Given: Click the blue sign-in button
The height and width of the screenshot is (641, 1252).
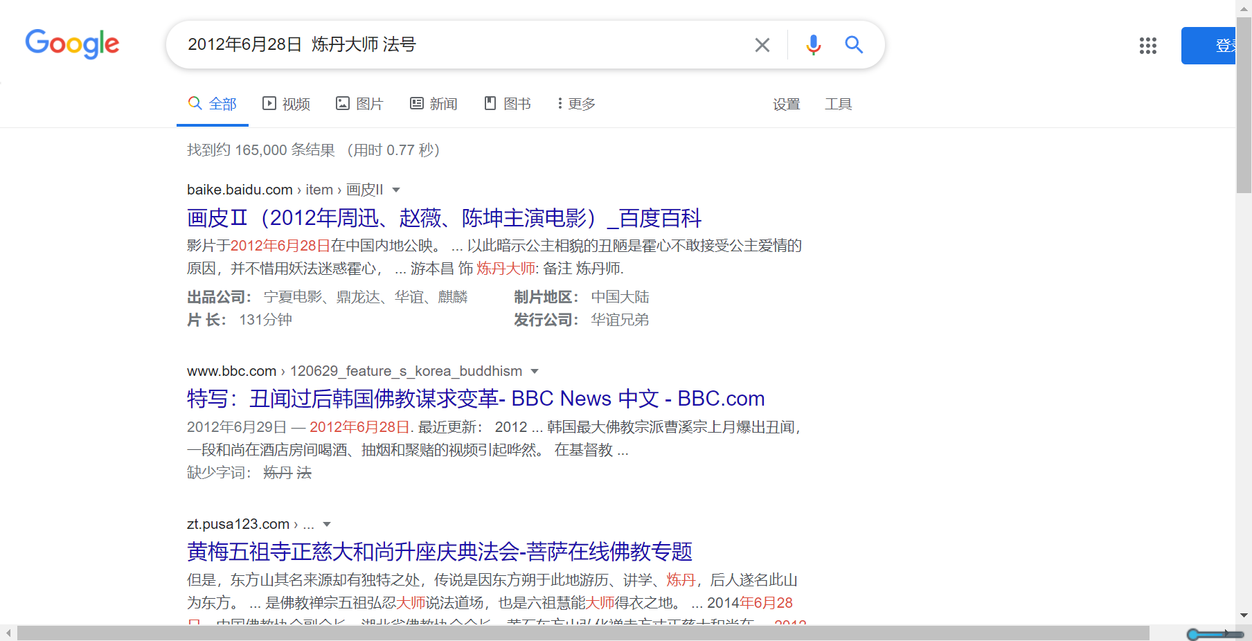Looking at the screenshot, I should coord(1208,46).
